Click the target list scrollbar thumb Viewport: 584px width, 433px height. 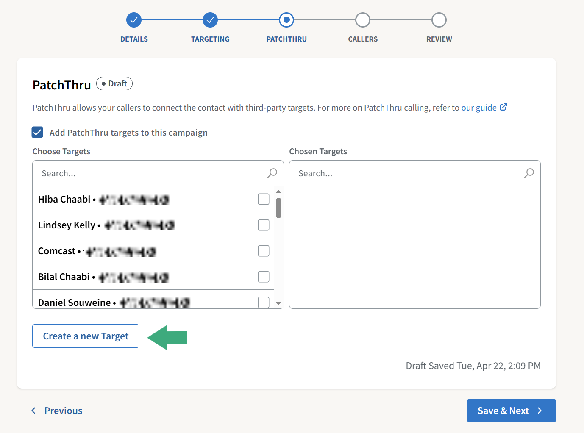(x=278, y=208)
